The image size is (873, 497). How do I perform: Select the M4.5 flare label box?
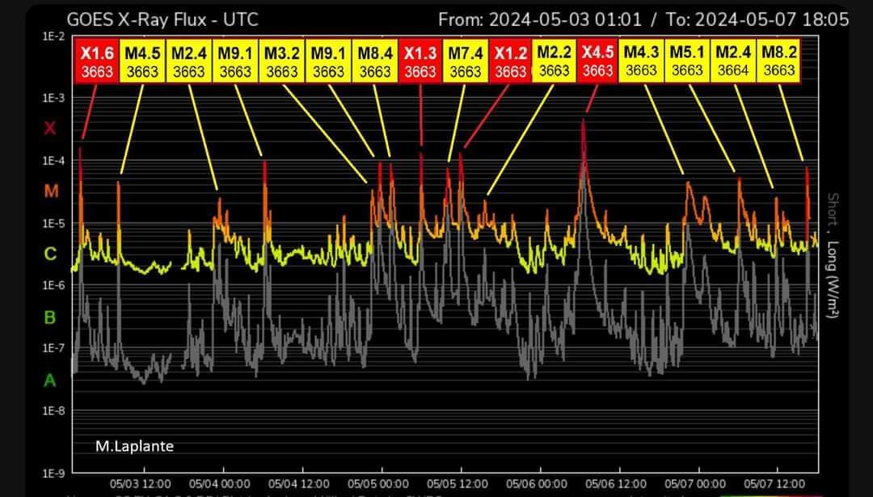click(x=142, y=61)
